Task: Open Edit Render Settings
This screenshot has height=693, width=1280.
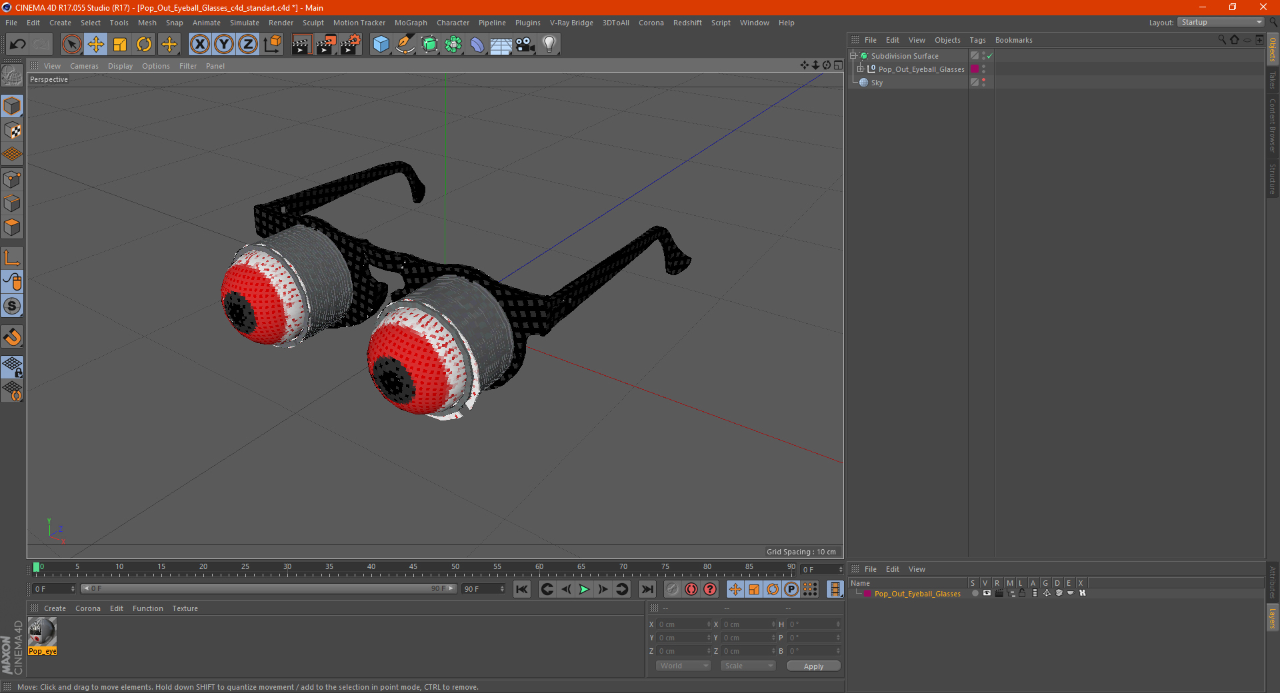Action: (351, 45)
